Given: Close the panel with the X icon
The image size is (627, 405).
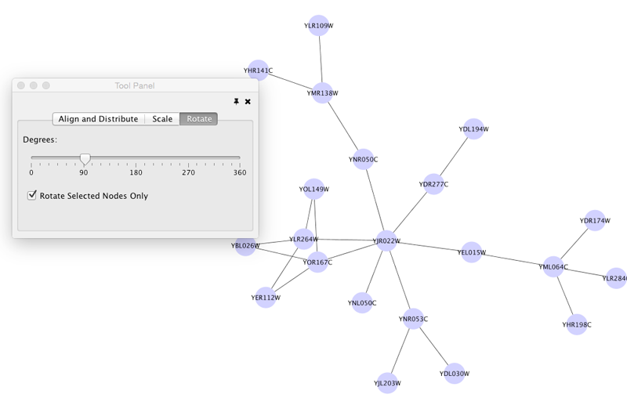Looking at the screenshot, I should (248, 101).
